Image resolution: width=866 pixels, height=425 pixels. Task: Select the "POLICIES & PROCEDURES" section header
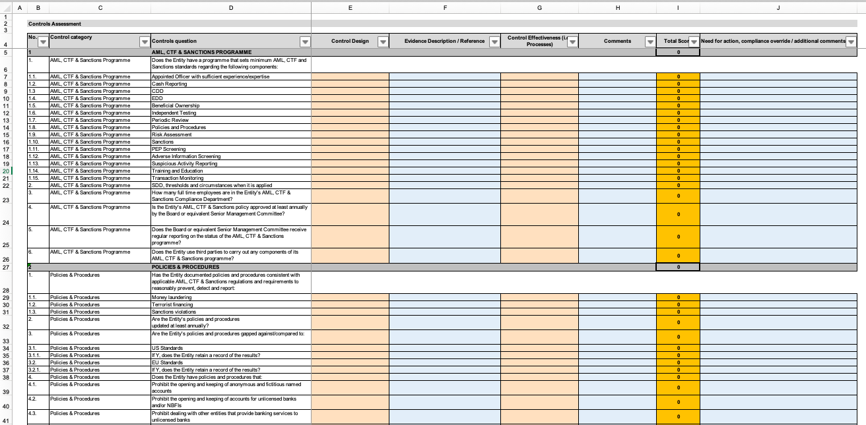[x=229, y=268]
